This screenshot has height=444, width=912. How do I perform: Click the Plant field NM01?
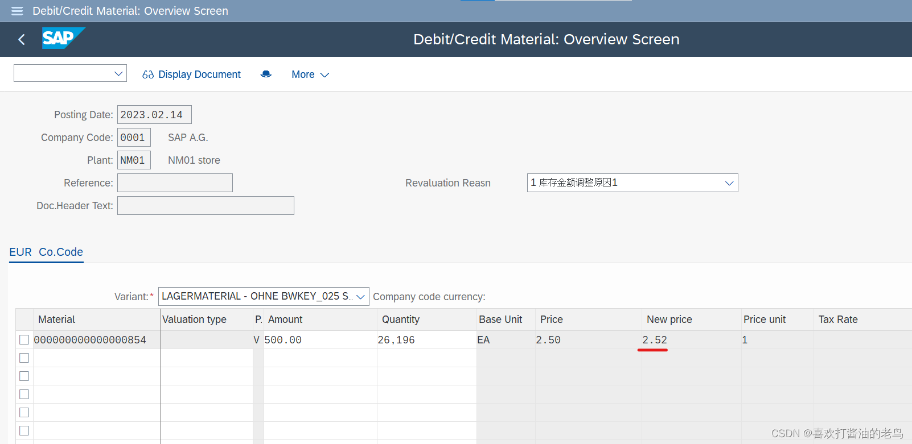(x=134, y=160)
